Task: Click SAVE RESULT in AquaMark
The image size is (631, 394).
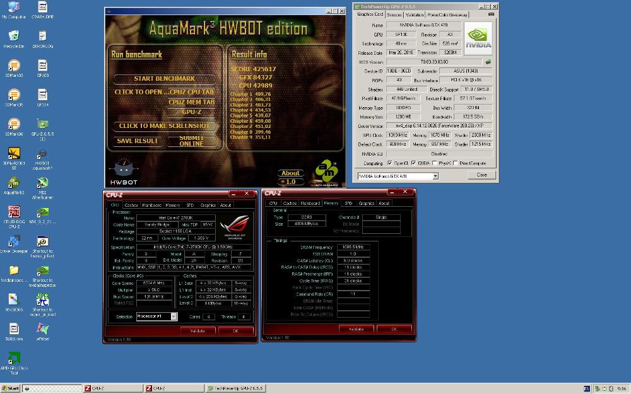Action: pyautogui.click(x=137, y=141)
